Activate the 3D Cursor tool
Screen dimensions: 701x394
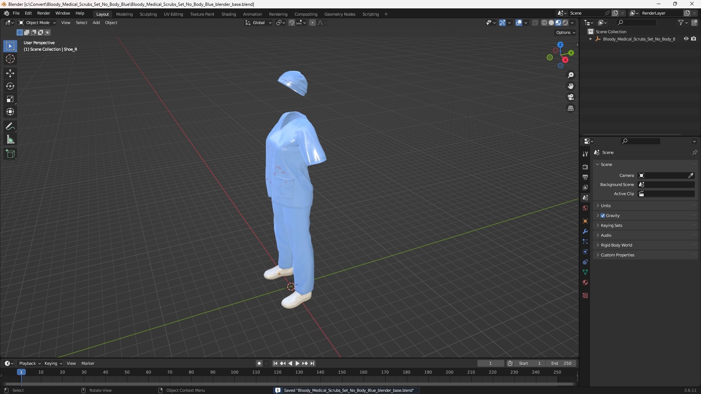10,59
